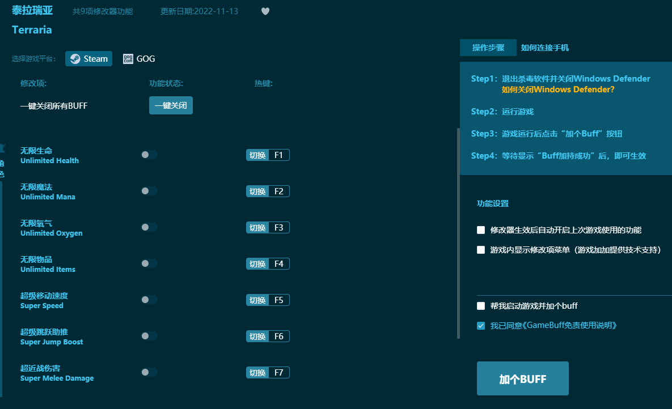
Task: Click the cheat list vertical scrollbar
Action: (x=459, y=233)
